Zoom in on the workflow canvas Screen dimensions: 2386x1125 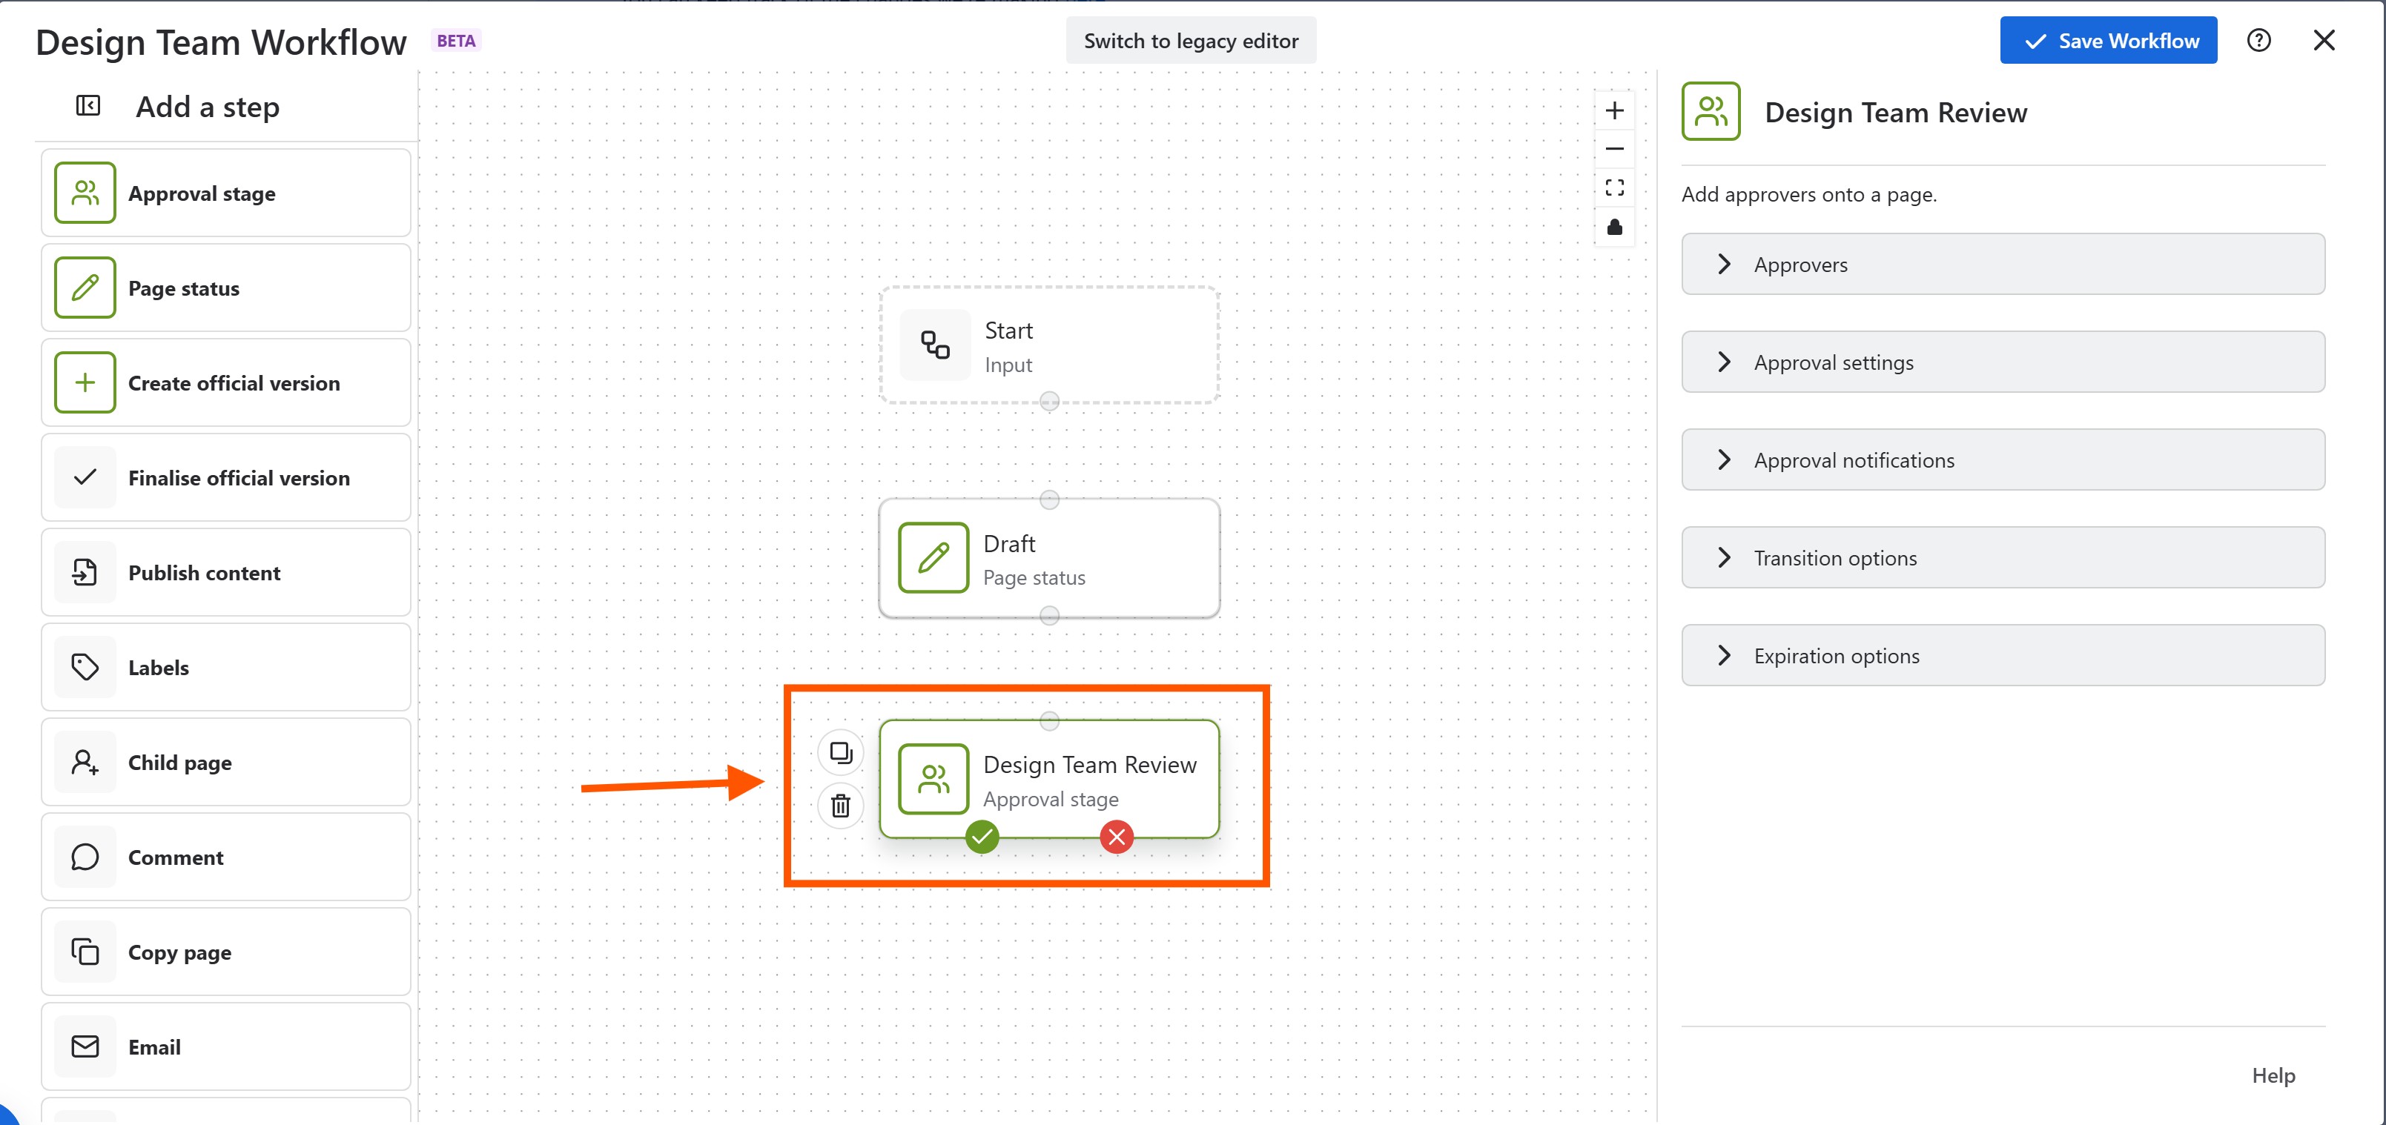point(1614,111)
